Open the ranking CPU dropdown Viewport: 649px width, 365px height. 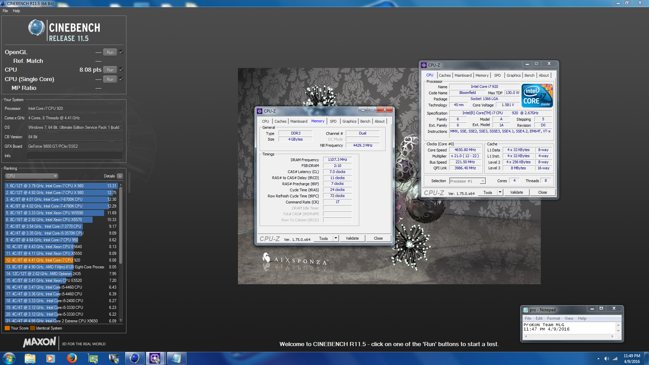coord(32,176)
